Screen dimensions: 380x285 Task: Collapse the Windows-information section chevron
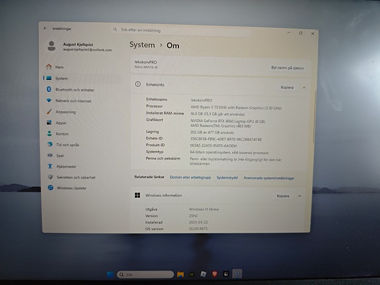tap(299, 196)
